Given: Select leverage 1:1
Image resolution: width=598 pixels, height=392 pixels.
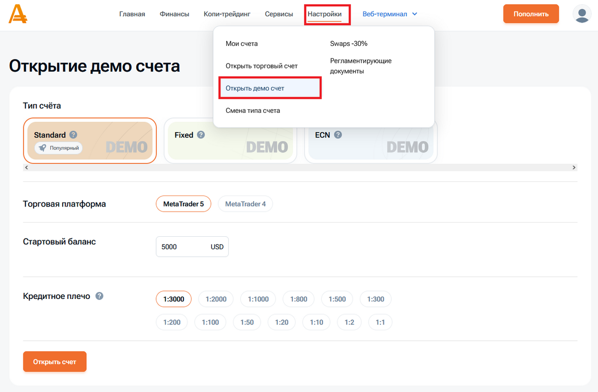Looking at the screenshot, I should (x=380, y=322).
